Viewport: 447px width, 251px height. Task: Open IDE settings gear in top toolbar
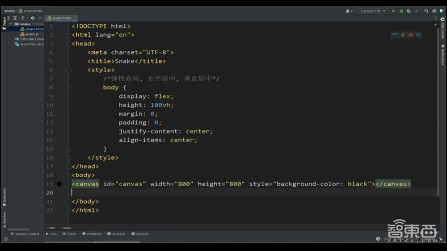tap(434, 11)
